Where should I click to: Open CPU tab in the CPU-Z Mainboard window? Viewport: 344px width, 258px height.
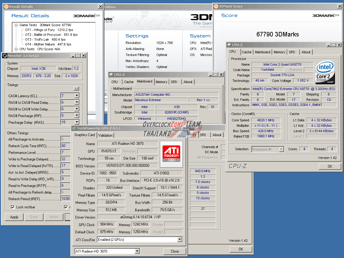pos(115,82)
